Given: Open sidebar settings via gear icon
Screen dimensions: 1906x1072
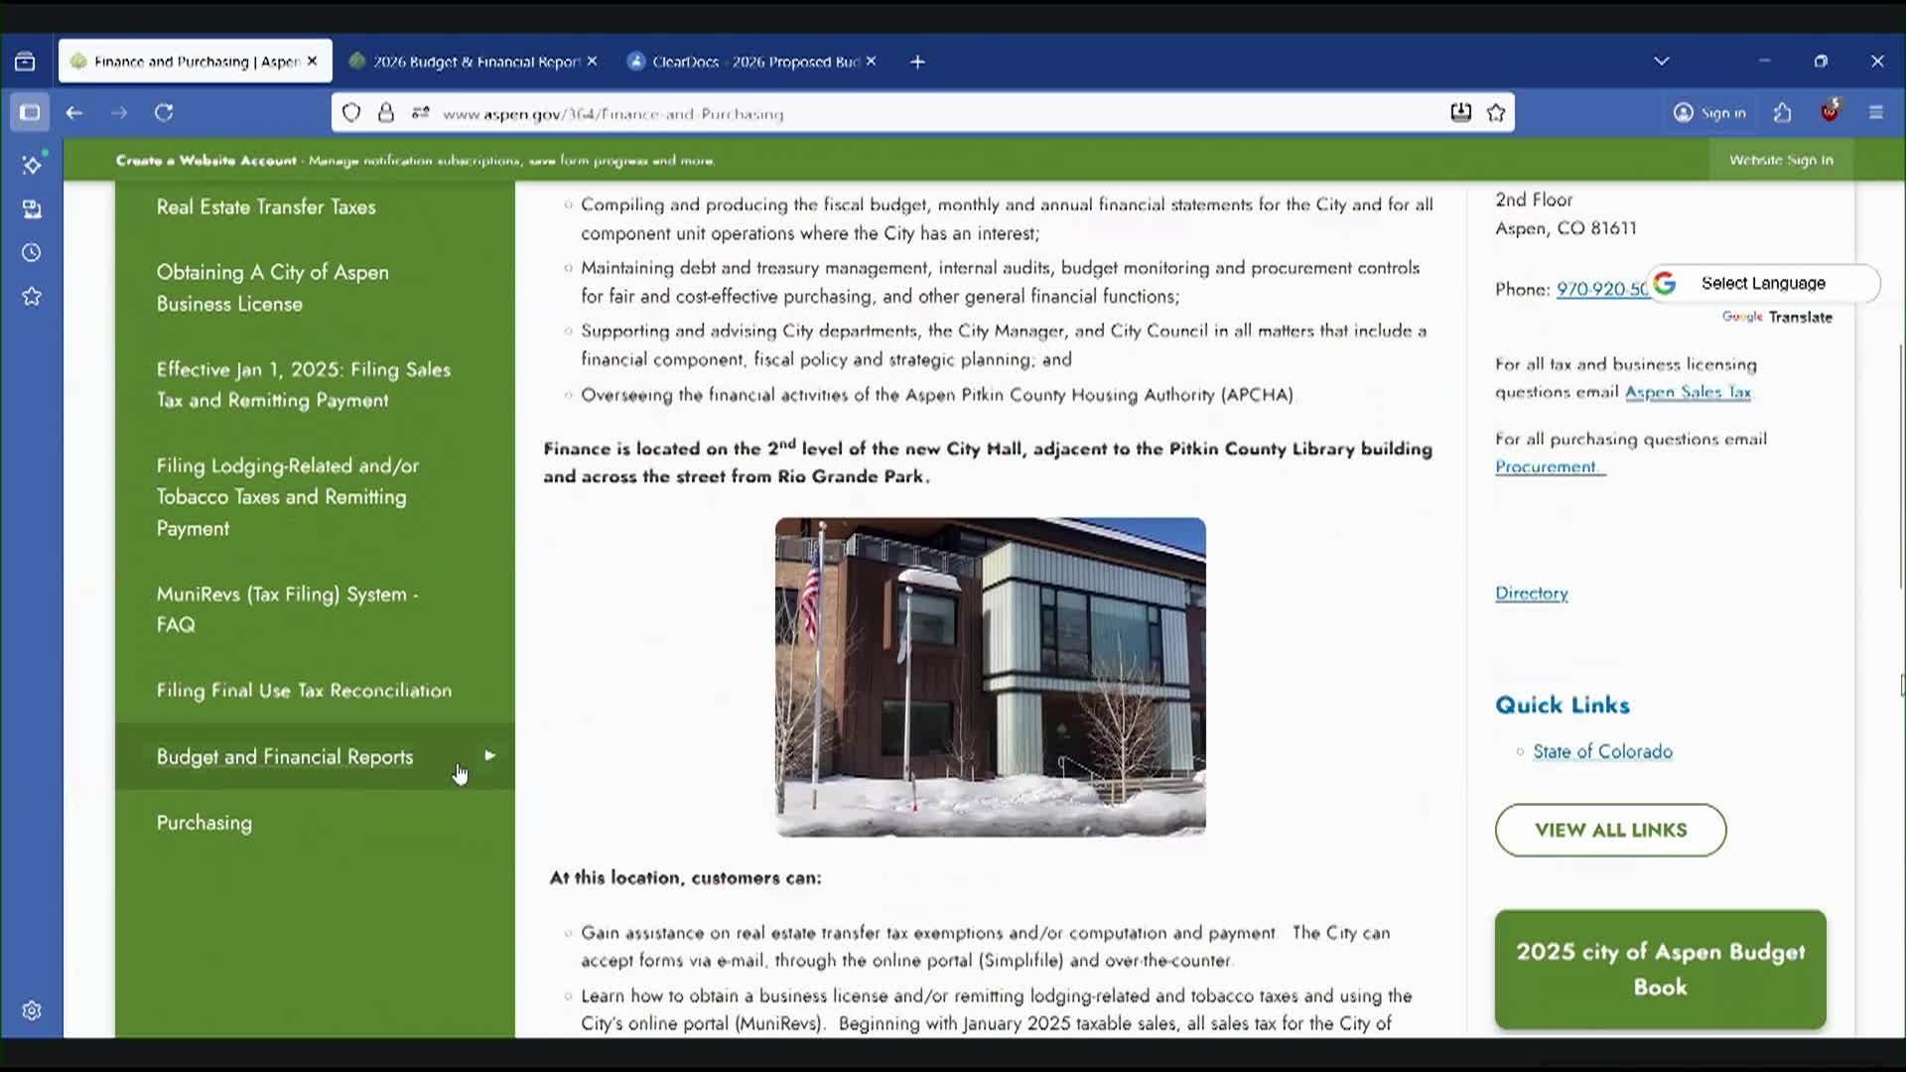Looking at the screenshot, I should pos(33,1009).
